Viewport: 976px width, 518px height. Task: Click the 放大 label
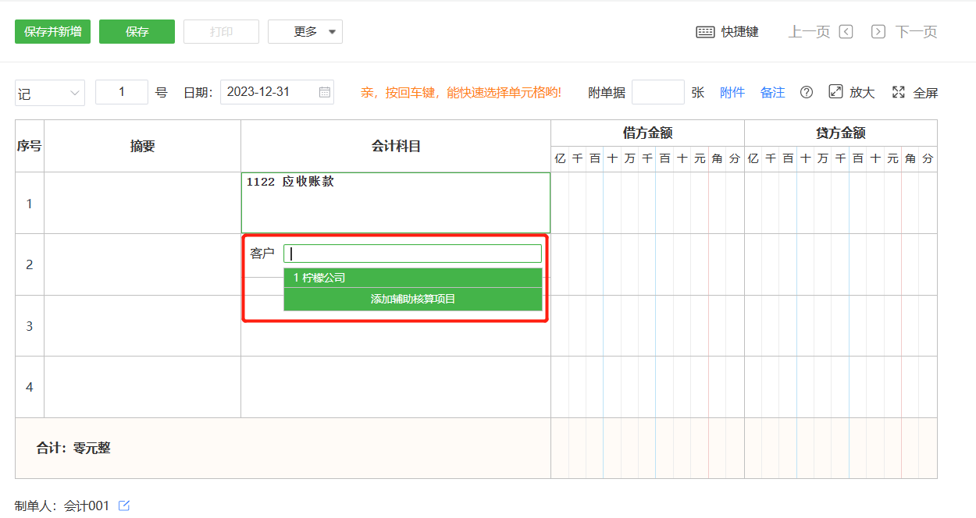(862, 92)
